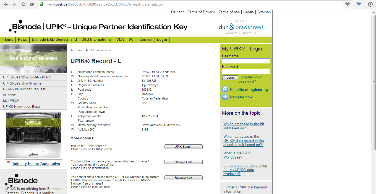Open Further UPIK background information link
This screenshot has width=376, height=194.
pos(245,189)
